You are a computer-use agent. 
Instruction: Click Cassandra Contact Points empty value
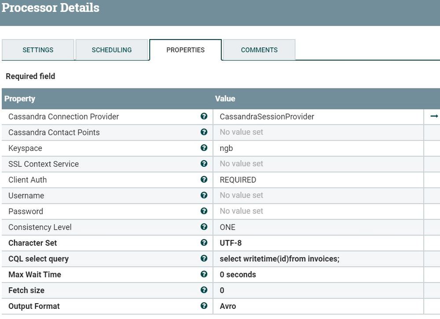pyautogui.click(x=241, y=132)
